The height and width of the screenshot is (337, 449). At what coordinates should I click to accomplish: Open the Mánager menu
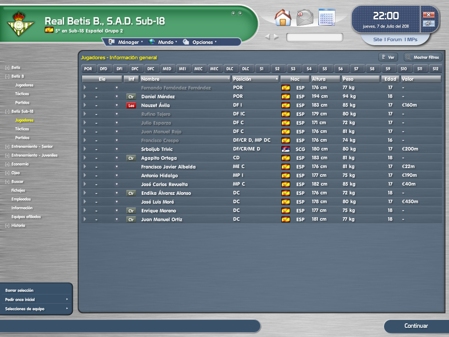tap(125, 42)
